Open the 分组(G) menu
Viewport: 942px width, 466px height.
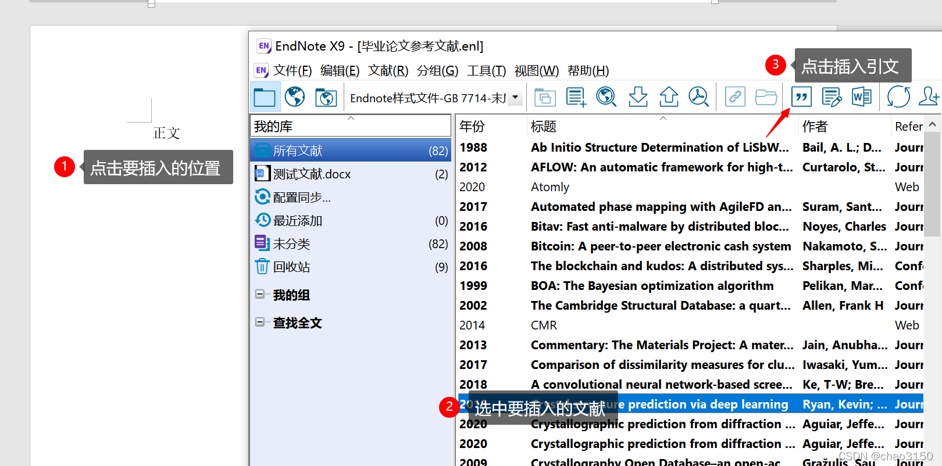coord(437,71)
